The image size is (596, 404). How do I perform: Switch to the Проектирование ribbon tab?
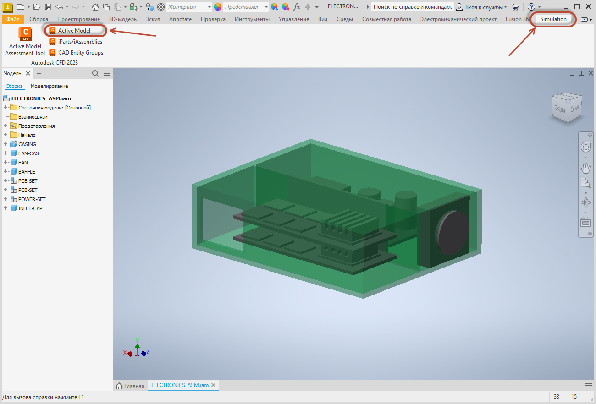click(78, 19)
